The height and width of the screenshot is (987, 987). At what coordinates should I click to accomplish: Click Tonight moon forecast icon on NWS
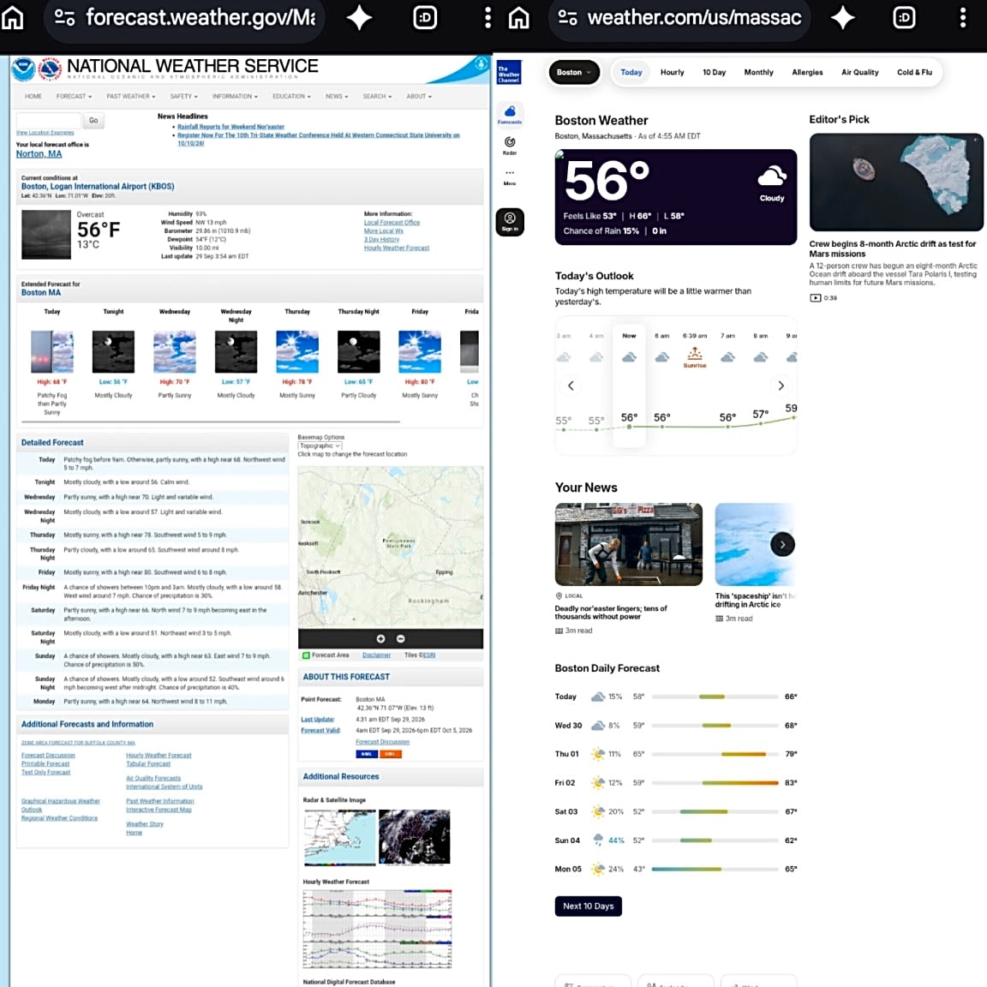tap(113, 352)
